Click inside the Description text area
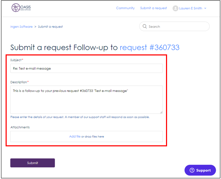Image resolution: width=221 pixels, height=179 pixels. tap(87, 100)
